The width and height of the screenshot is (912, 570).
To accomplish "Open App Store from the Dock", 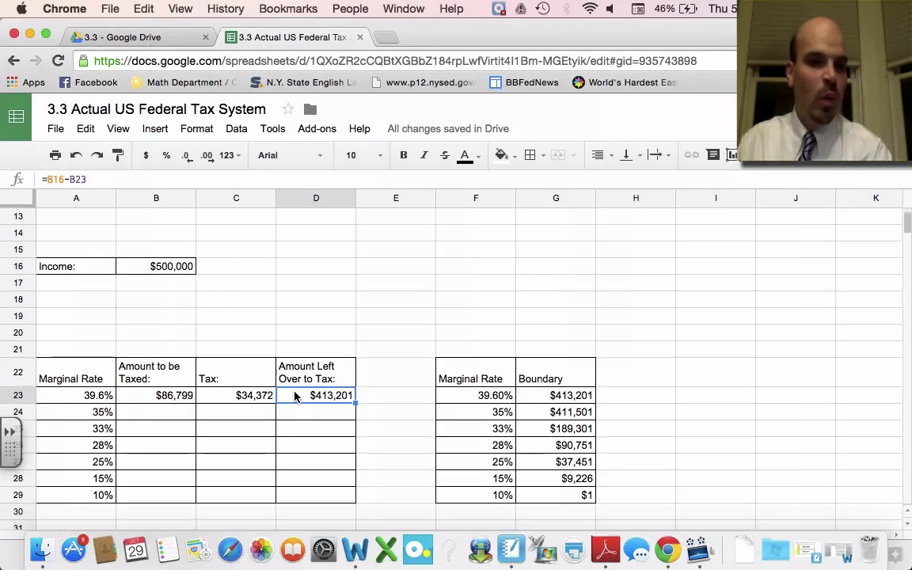I will click(x=74, y=549).
